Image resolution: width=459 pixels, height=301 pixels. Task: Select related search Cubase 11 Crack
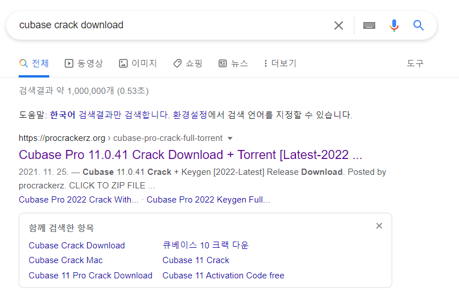(x=196, y=260)
